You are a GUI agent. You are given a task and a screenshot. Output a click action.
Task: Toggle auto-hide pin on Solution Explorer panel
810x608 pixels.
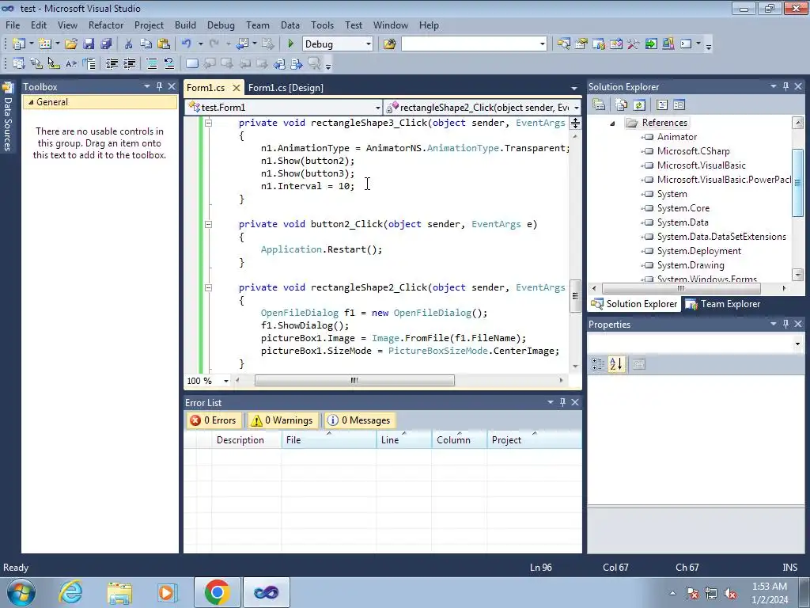[x=785, y=86]
